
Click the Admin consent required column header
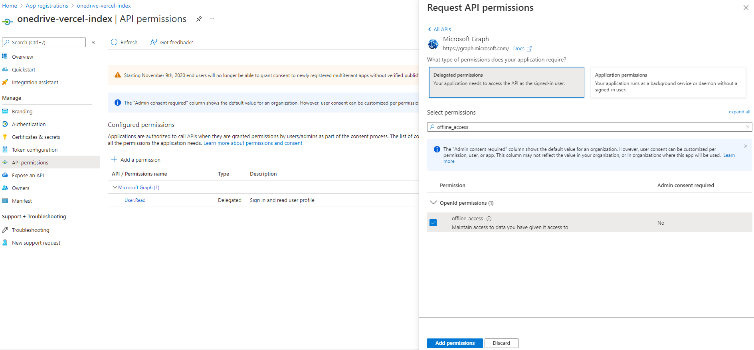point(685,185)
